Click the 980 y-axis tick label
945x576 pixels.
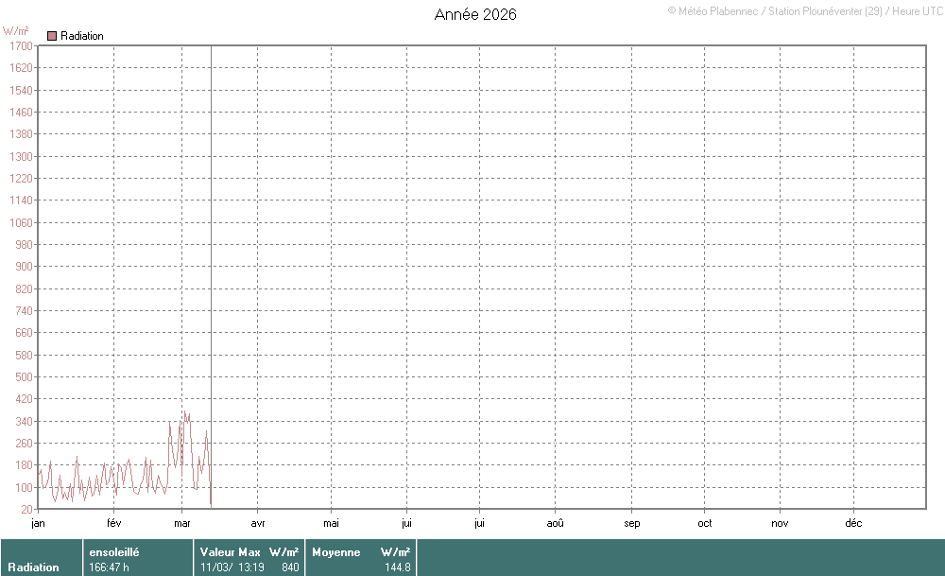point(24,245)
